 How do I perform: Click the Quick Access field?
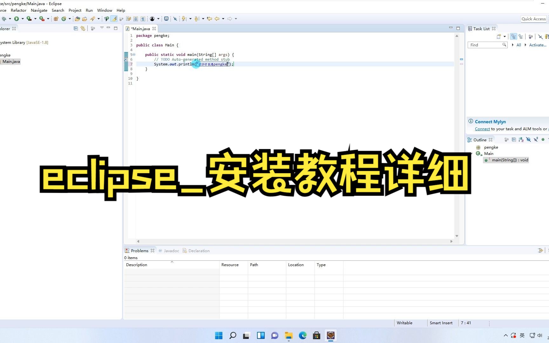[x=533, y=19]
